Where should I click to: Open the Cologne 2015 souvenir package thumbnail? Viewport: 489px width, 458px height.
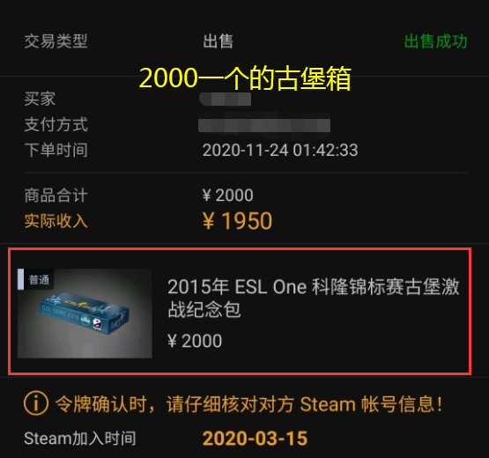(x=85, y=313)
